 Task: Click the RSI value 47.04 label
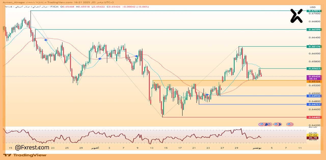(313, 135)
